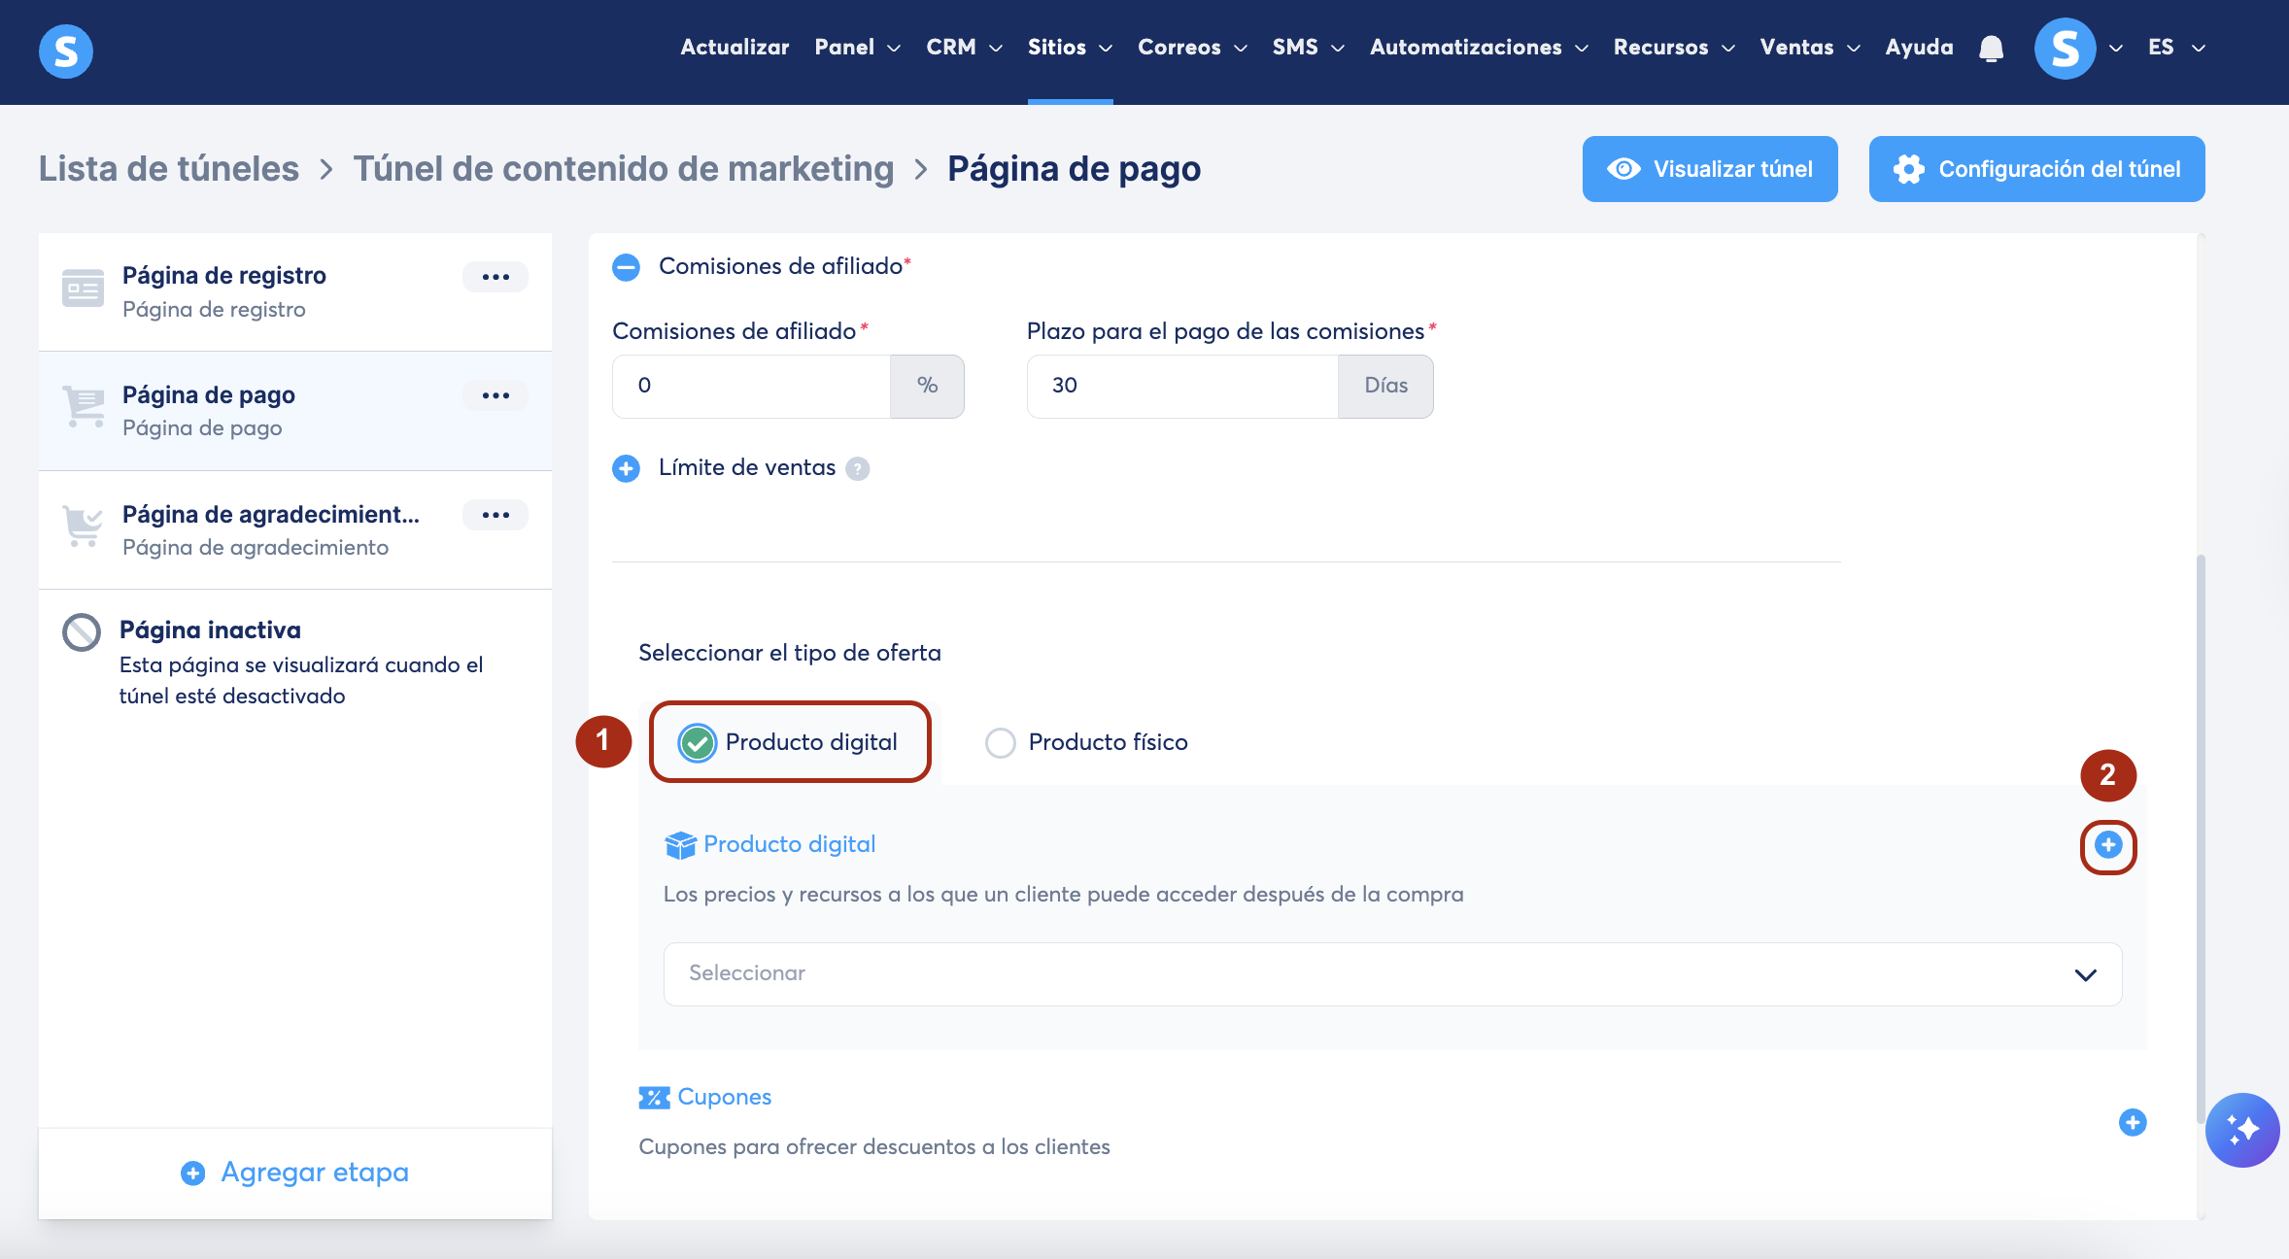Expand the Límite de ventas section
The image size is (2289, 1259).
pyautogui.click(x=627, y=469)
